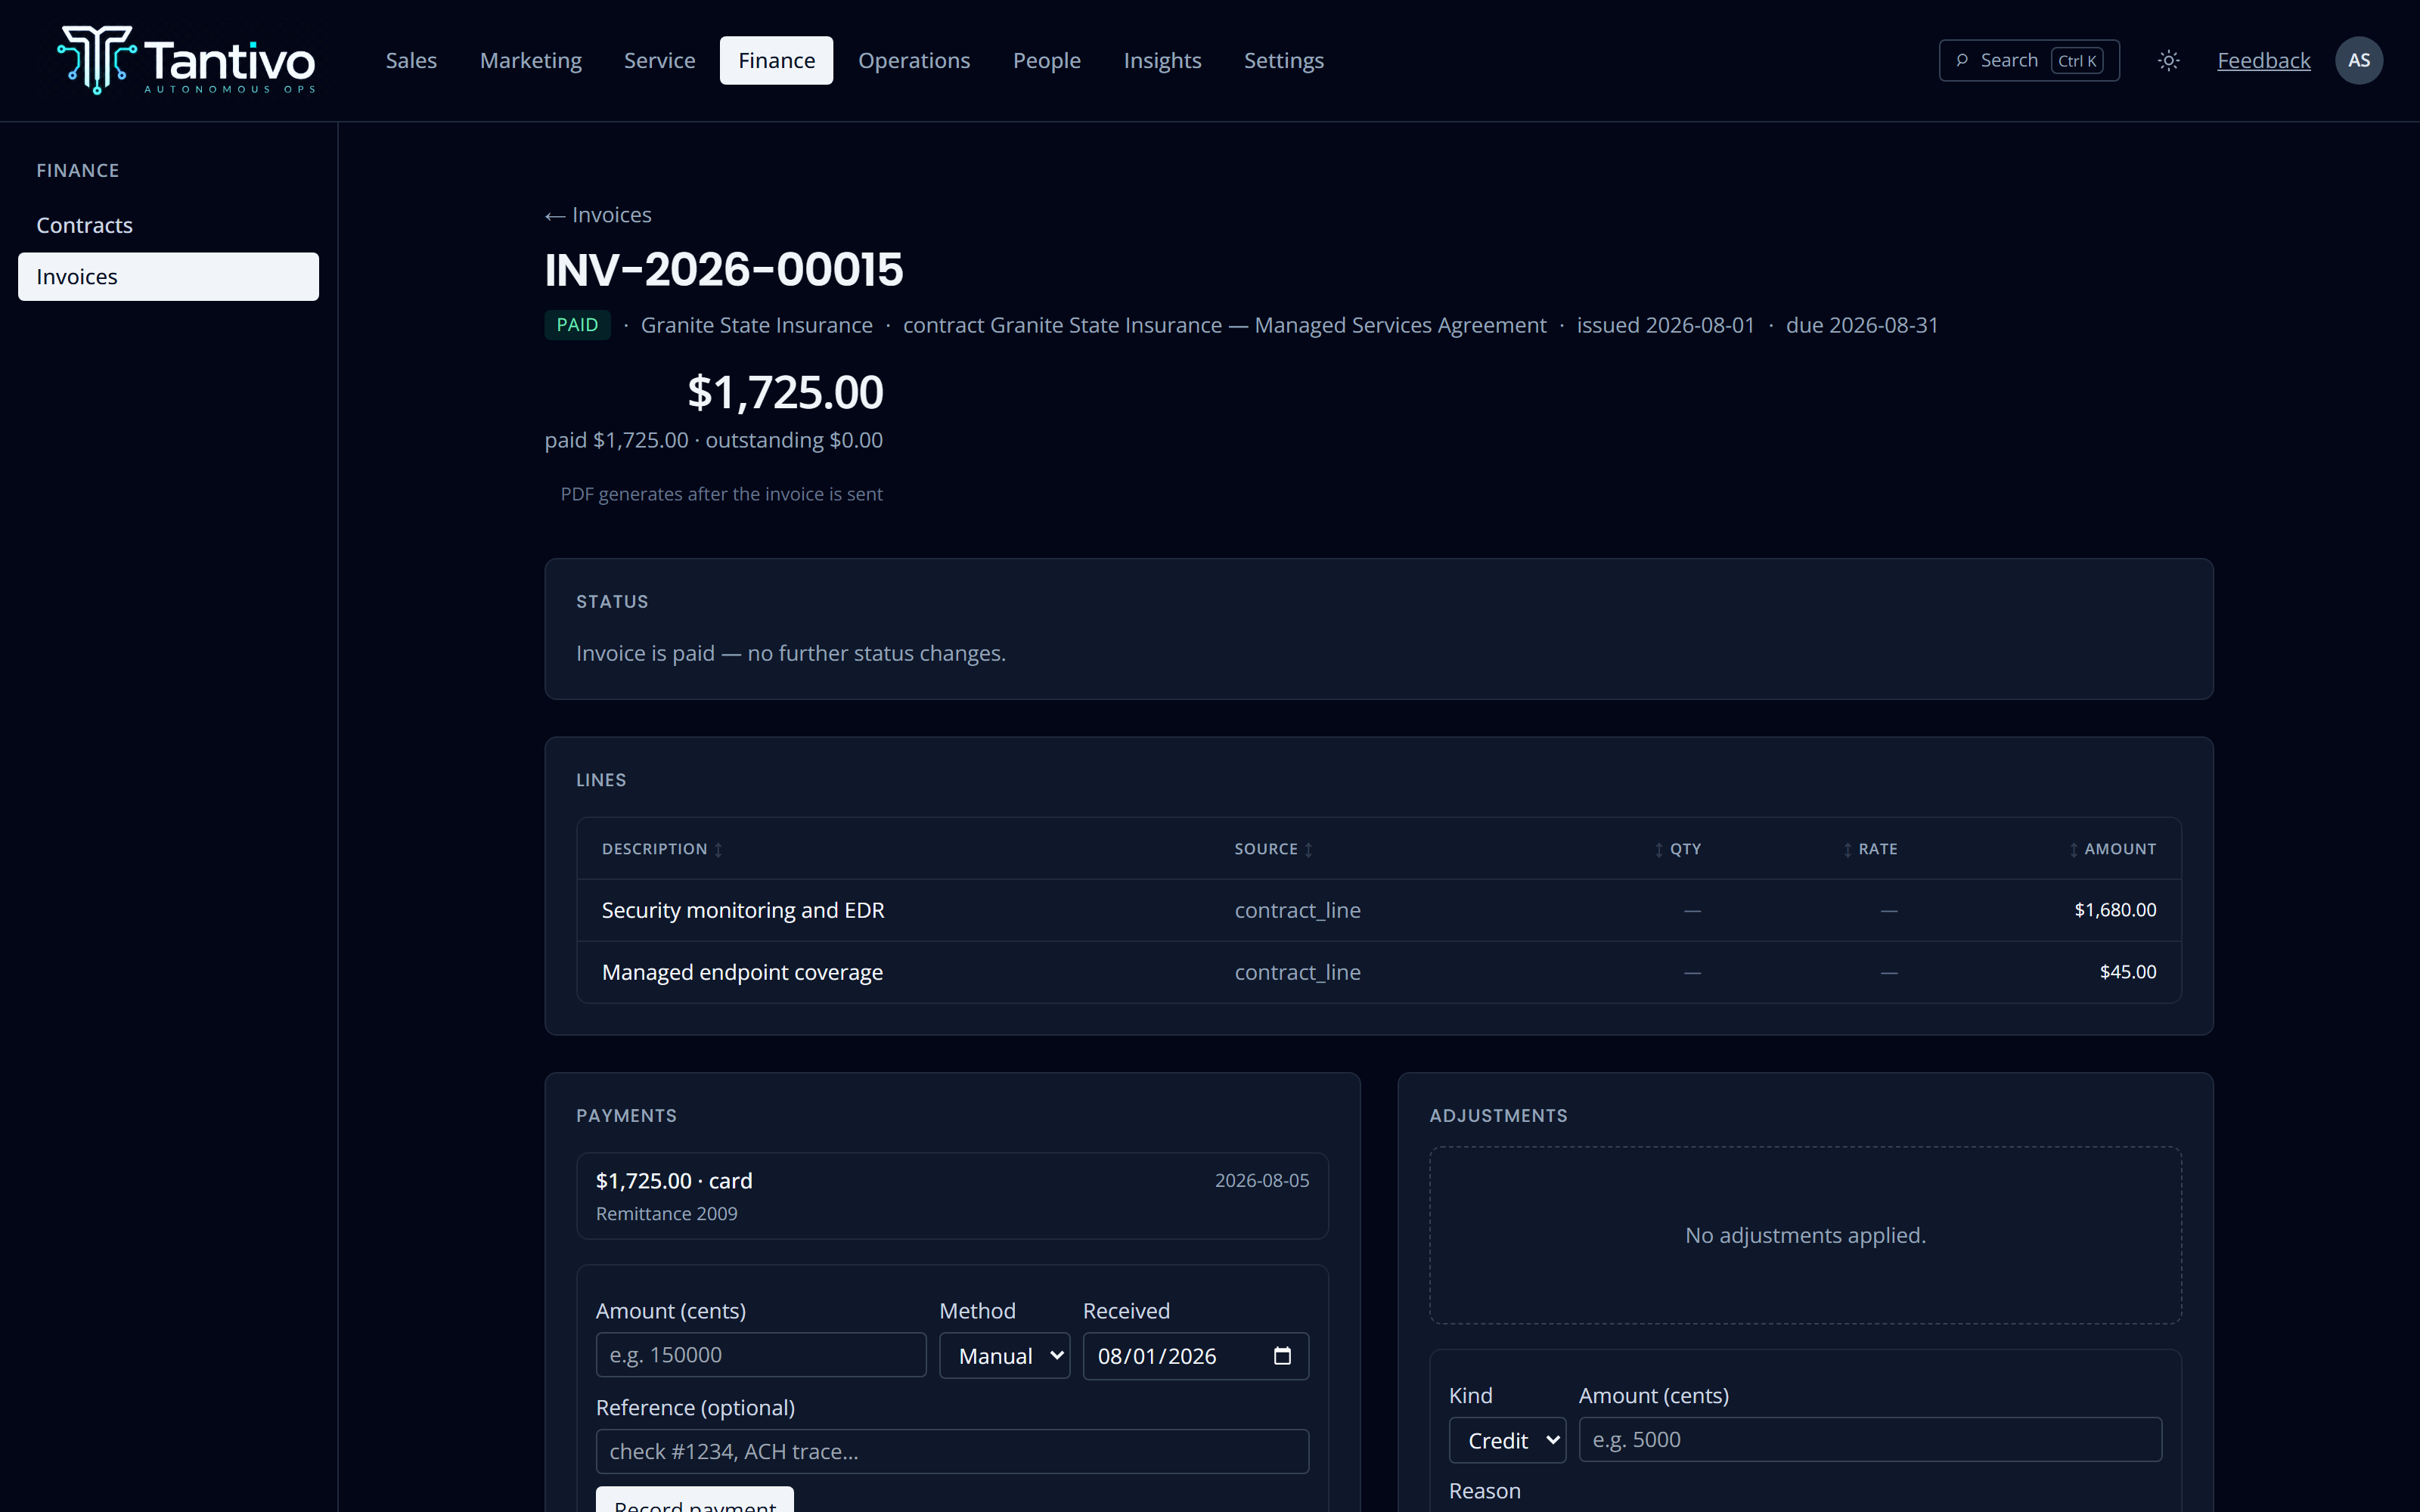Click the $1,680.00 amount cell
2420x1512 pixels.
point(2115,910)
